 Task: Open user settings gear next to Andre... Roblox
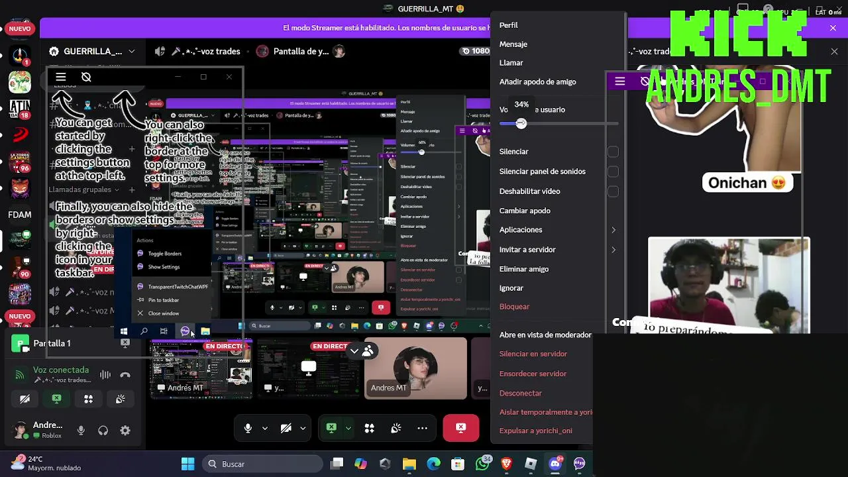pyautogui.click(x=125, y=431)
